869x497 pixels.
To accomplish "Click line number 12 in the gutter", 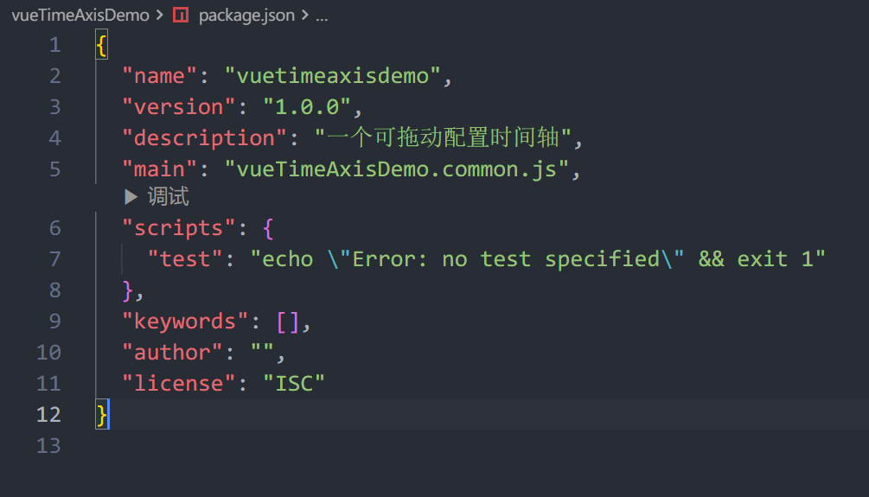I will coord(48,414).
